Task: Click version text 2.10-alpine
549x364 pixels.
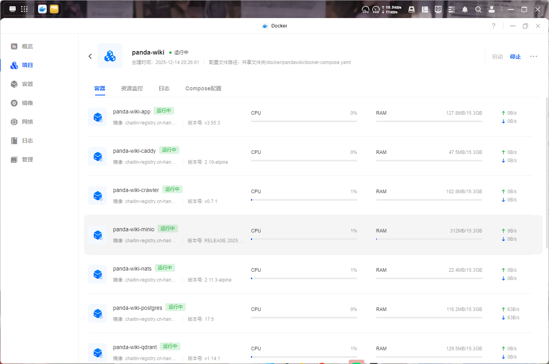Action: 216,162
